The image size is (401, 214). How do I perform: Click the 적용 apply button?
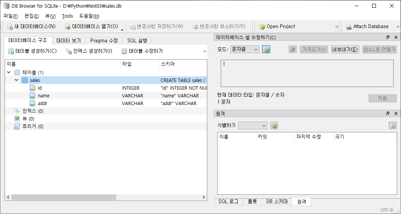[382, 99]
